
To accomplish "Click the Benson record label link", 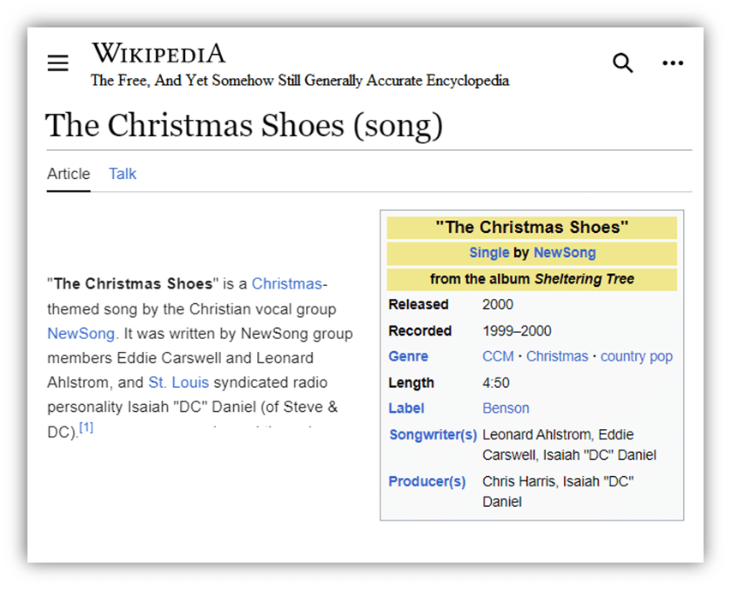I will [x=506, y=408].
